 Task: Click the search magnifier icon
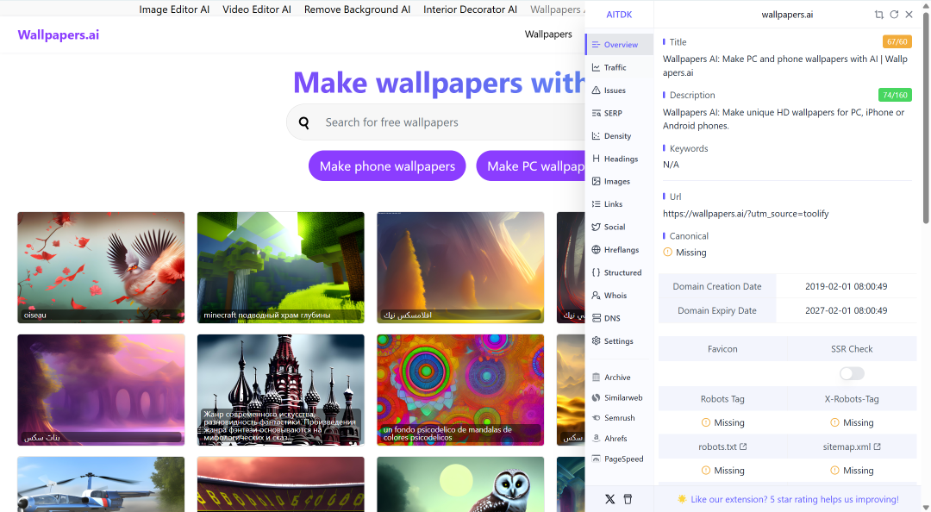point(304,123)
